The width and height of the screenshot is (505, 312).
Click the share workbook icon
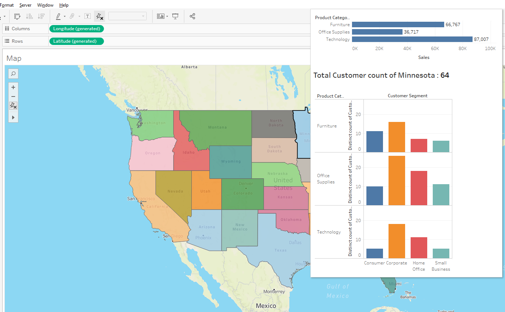point(192,16)
